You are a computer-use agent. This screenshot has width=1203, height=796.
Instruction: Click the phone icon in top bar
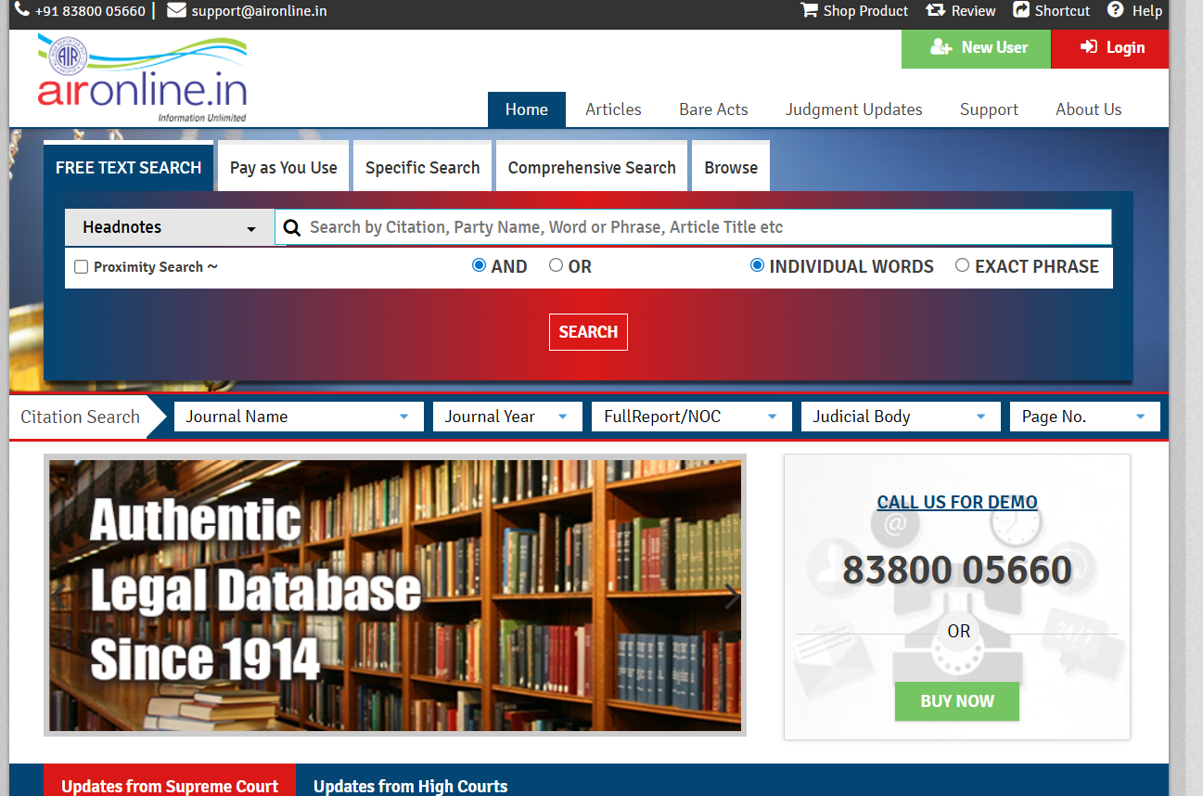(22, 10)
